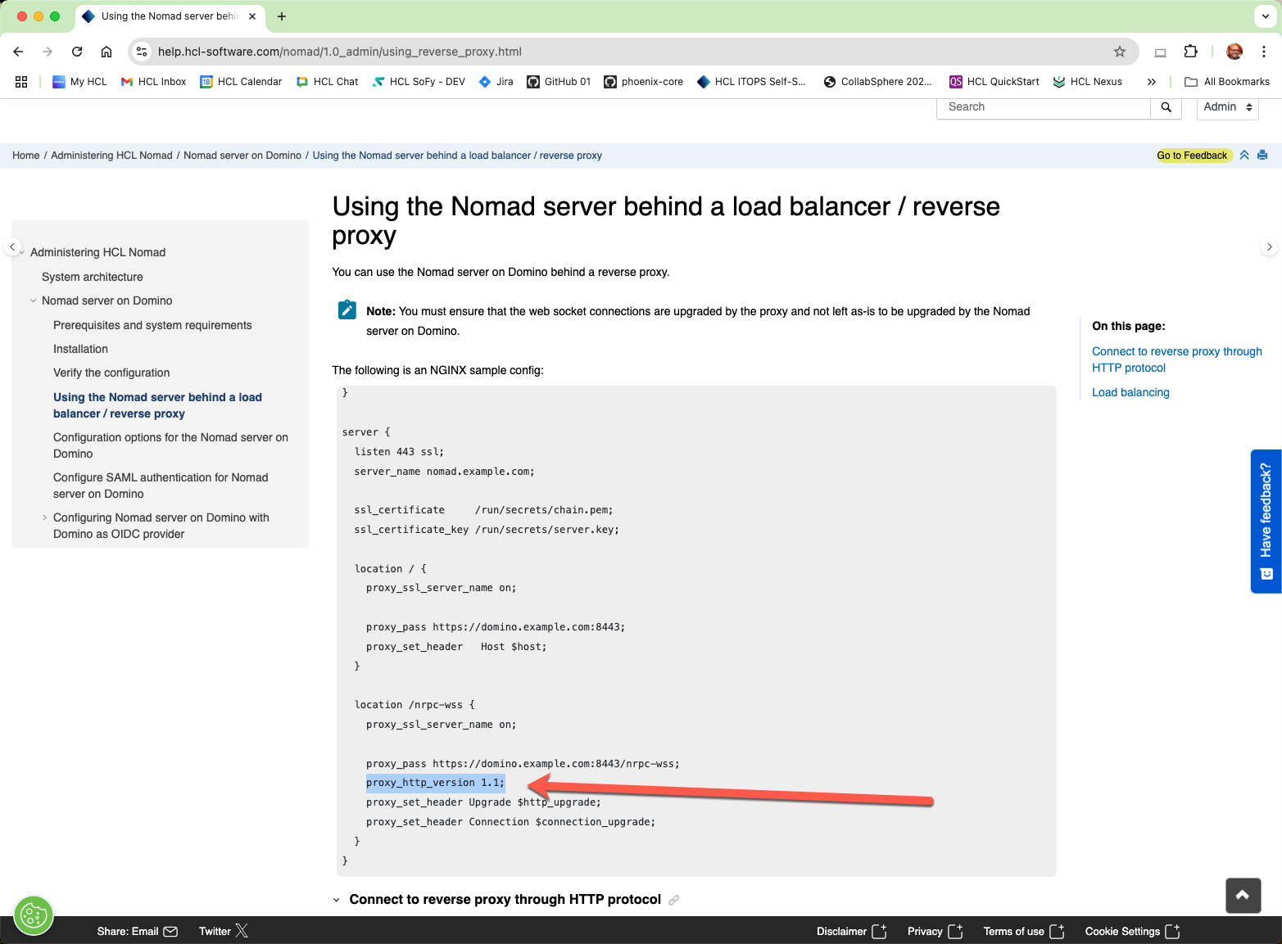Click the double up-arrow icon beside Go to Feedback

click(1244, 155)
